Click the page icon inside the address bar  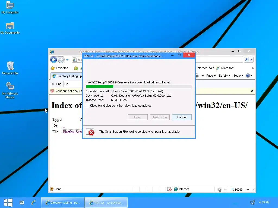pos(74,60)
